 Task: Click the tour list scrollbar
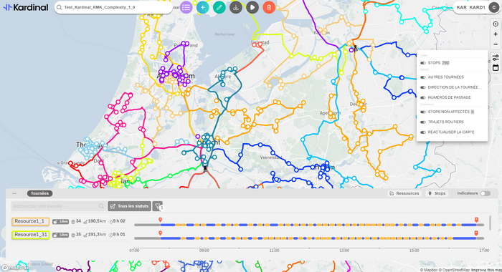point(490,223)
